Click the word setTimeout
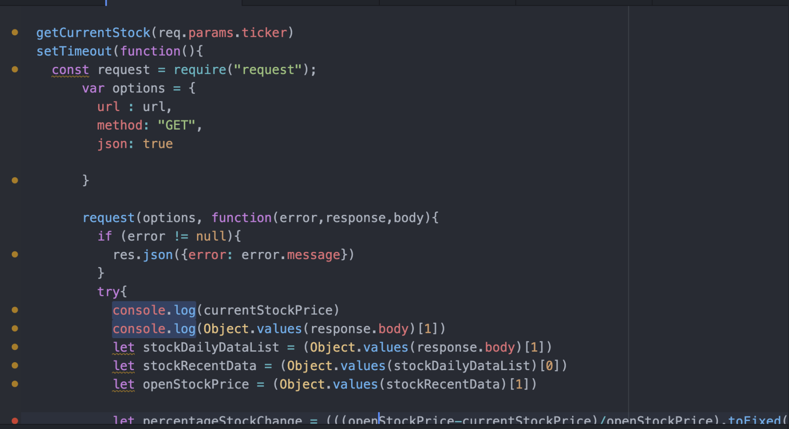The height and width of the screenshot is (429, 789). tap(74, 51)
